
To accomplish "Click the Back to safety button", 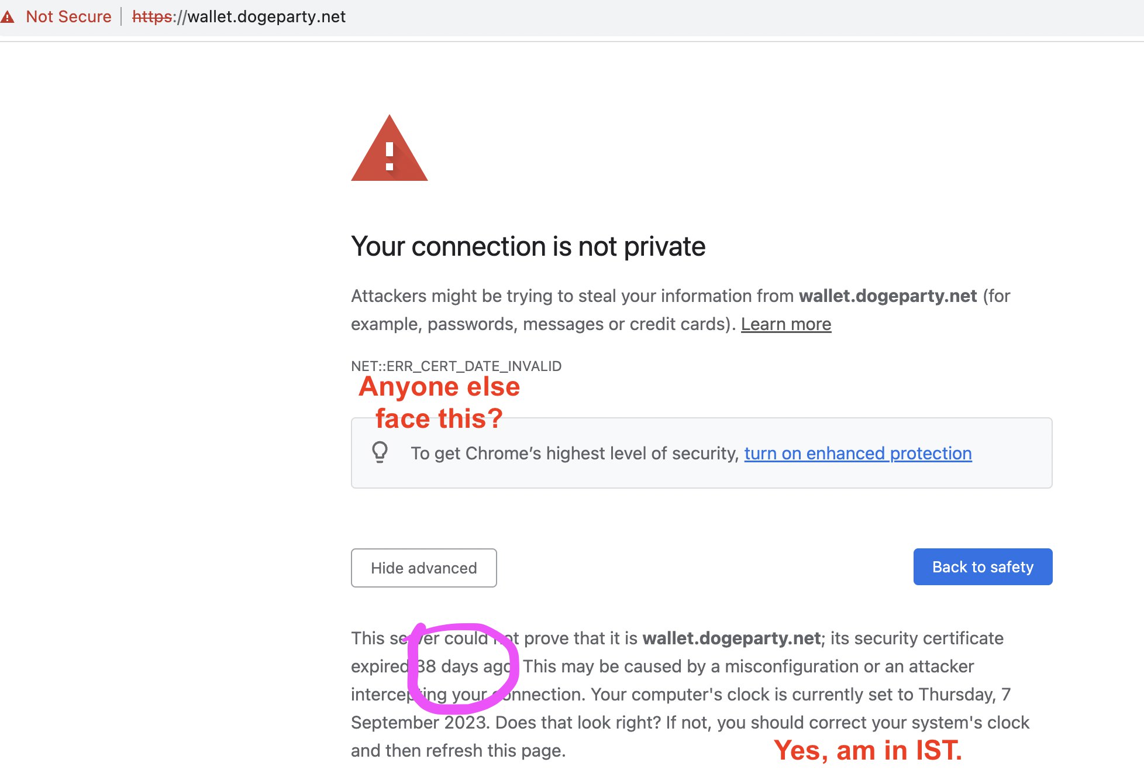I will pyautogui.click(x=983, y=566).
